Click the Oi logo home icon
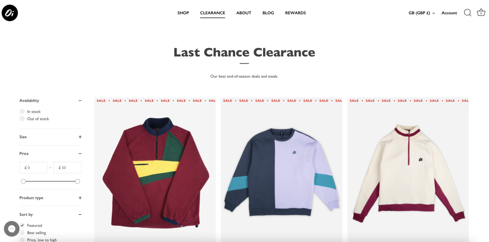The height and width of the screenshot is (242, 489). point(10,13)
